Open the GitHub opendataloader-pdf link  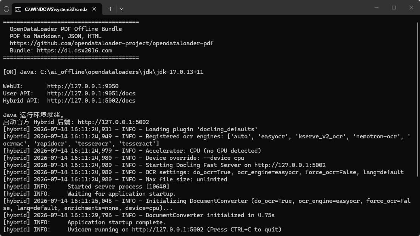[112, 43]
